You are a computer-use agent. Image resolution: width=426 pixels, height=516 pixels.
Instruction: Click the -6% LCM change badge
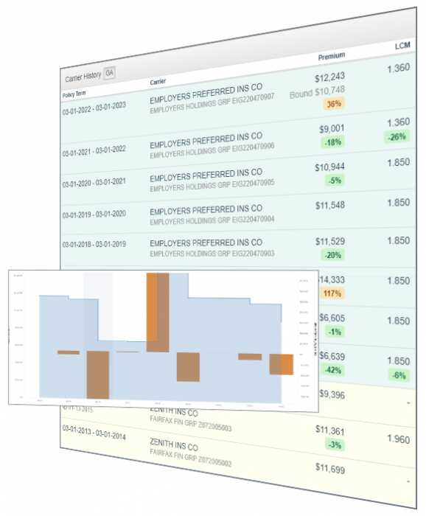pos(399,375)
